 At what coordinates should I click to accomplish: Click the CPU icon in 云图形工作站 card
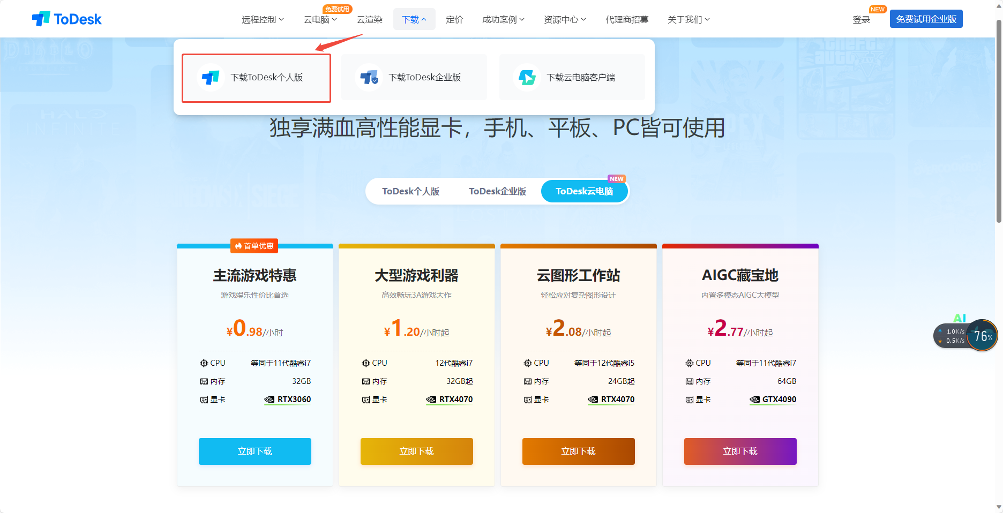tap(527, 363)
